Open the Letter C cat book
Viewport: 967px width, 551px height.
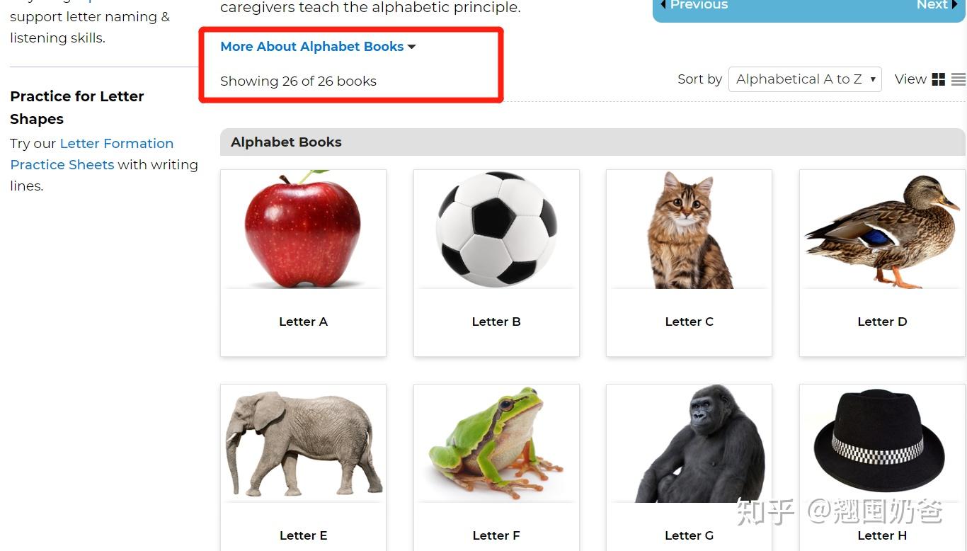689,263
